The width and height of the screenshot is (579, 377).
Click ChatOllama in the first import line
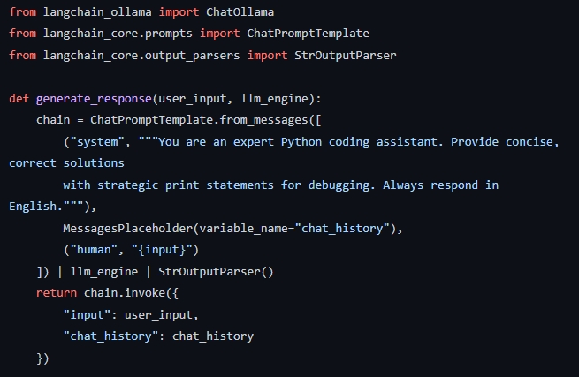240,12
